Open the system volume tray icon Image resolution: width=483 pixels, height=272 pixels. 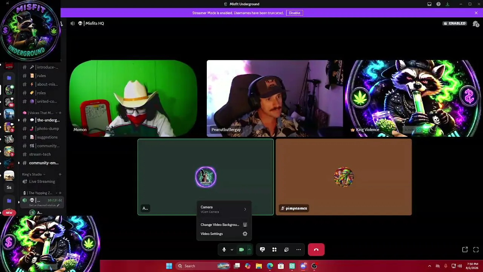point(460,266)
